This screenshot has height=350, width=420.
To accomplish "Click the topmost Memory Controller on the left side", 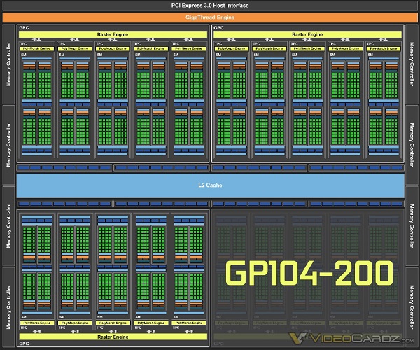I will point(8,64).
